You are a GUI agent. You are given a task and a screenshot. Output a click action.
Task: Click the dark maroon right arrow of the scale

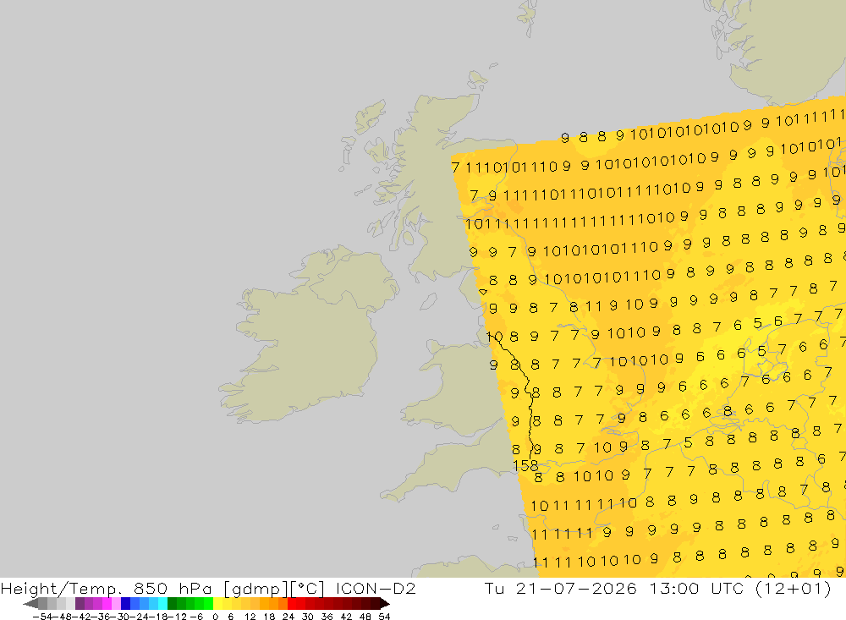tap(385, 604)
